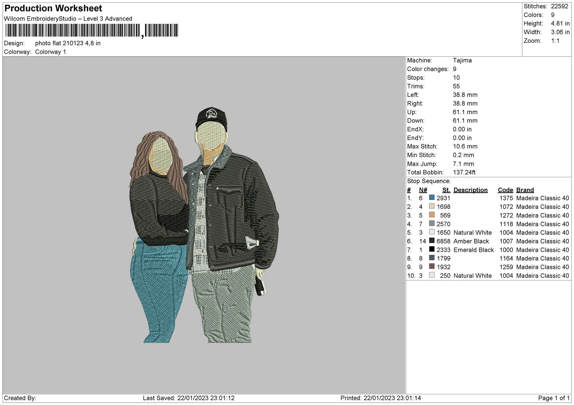574x405 pixels.
Task: Click the 'Brand' column header
Action: [x=525, y=190]
